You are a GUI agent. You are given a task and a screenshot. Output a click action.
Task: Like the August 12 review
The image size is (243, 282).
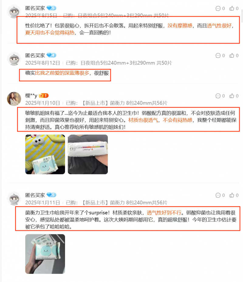[232, 55]
